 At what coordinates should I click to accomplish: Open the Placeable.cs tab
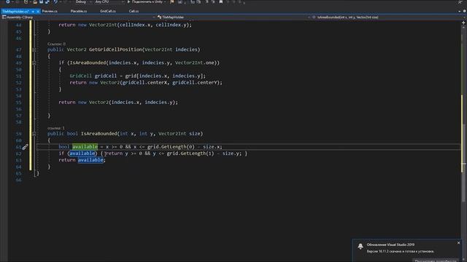(x=79, y=12)
